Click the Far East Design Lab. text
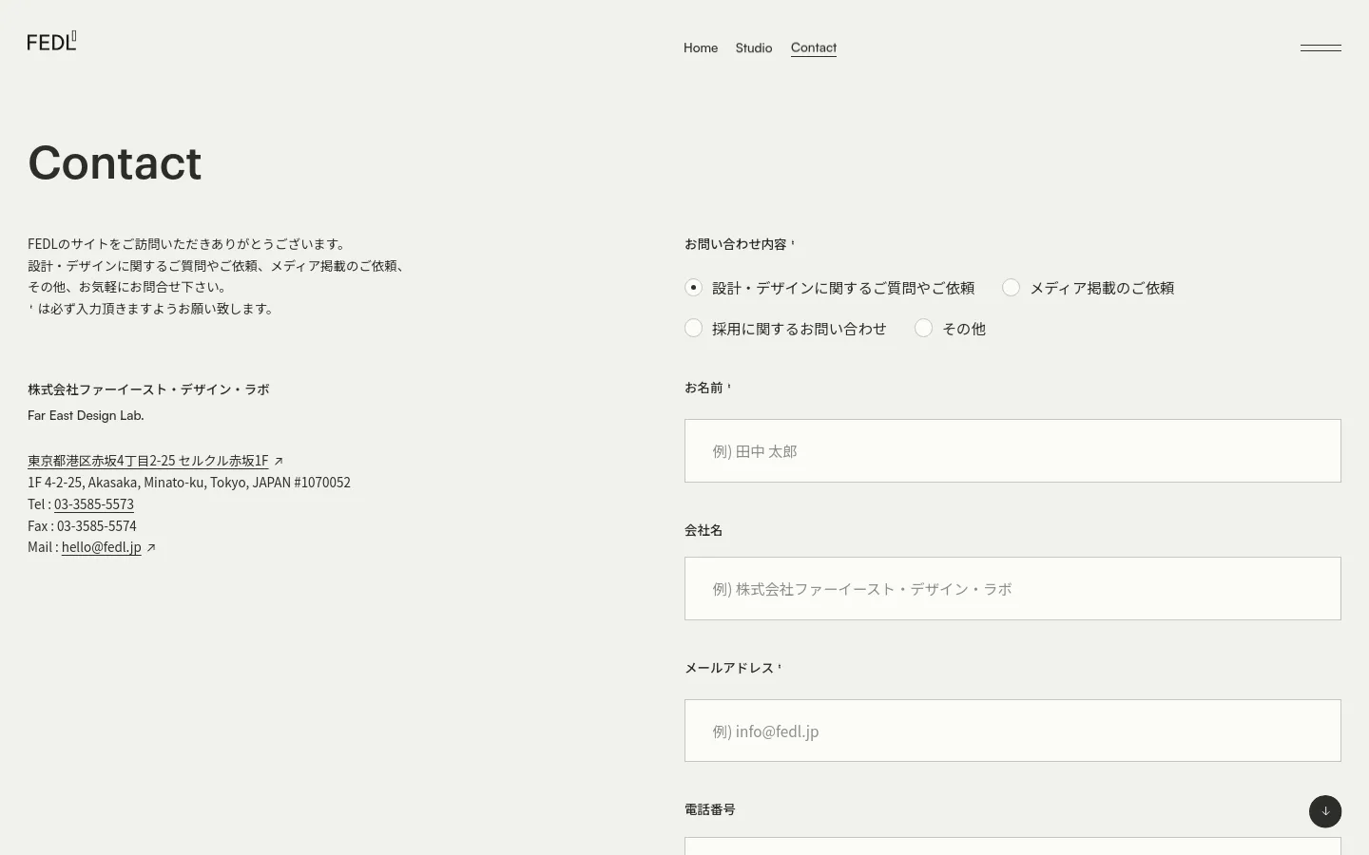The image size is (1369, 855). (86, 415)
